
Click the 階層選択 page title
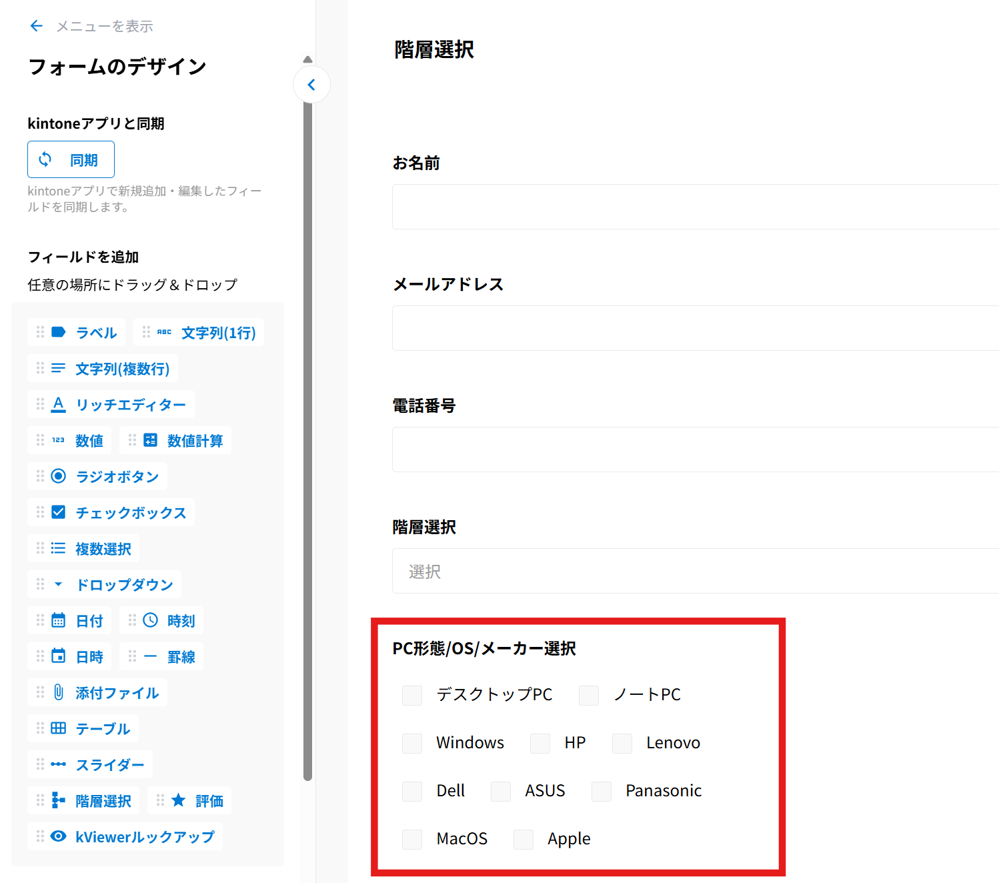434,49
